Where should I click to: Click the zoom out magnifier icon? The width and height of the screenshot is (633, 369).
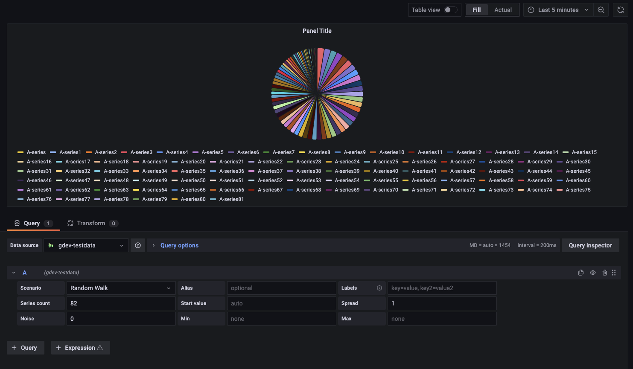pos(601,9)
